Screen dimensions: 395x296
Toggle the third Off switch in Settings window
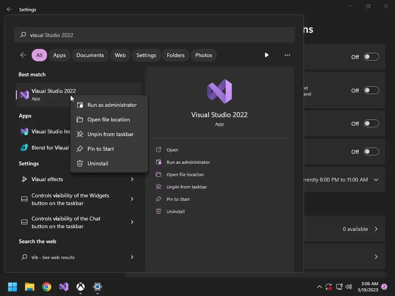tap(371, 123)
